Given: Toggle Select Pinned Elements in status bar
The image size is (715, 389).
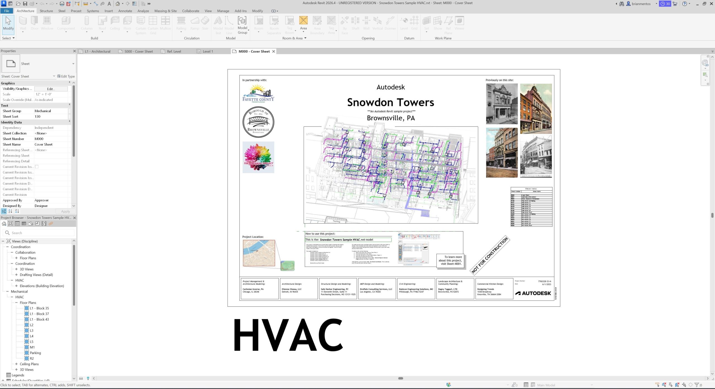Looking at the screenshot, I should click(671, 385).
